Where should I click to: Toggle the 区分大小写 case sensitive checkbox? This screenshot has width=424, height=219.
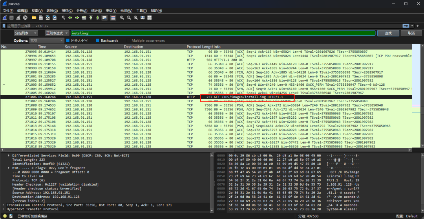point(68,40)
